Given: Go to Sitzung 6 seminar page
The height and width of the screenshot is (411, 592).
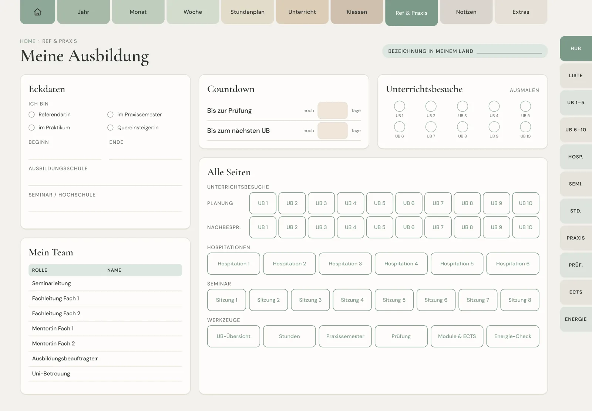Looking at the screenshot, I should click(x=436, y=300).
